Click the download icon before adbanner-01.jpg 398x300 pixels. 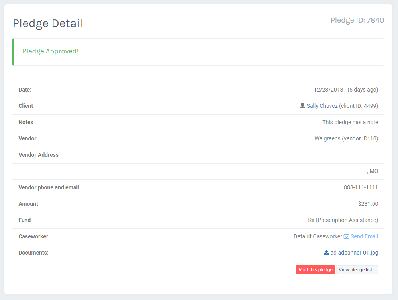click(325, 252)
